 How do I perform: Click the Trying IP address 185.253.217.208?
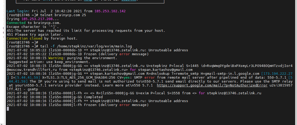tap(37, 19)
